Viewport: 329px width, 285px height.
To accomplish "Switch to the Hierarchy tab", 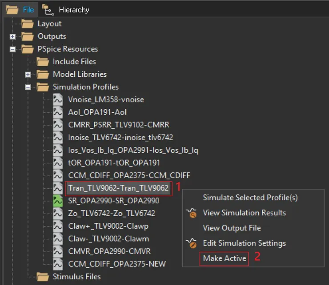I will [x=67, y=10].
